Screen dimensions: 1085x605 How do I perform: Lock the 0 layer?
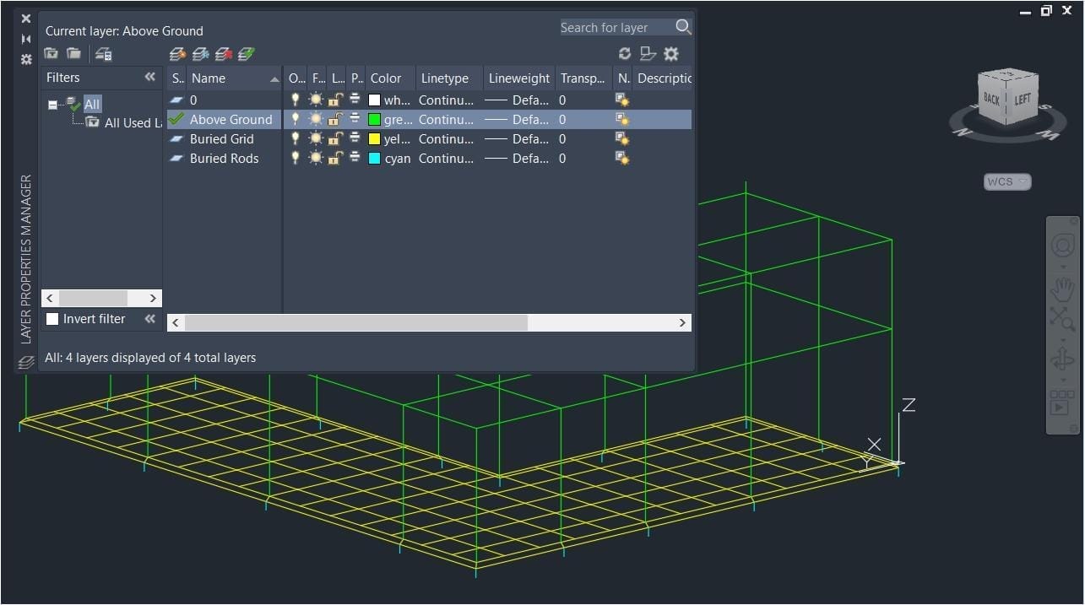[x=334, y=100]
